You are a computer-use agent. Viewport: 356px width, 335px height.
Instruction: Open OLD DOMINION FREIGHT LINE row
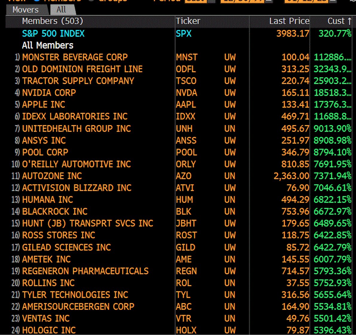click(179, 69)
